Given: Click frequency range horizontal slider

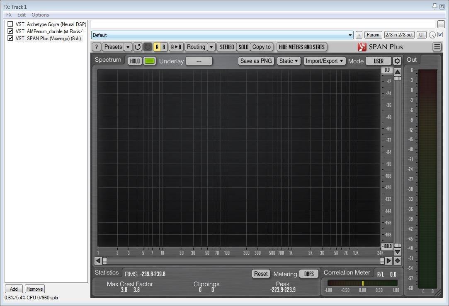Looking at the screenshot, I should [x=243, y=261].
